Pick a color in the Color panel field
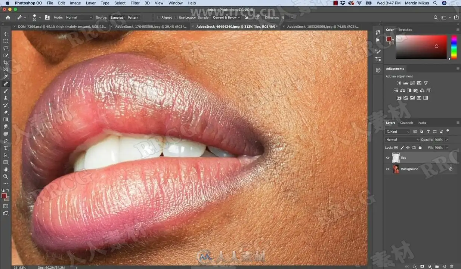This screenshot has width=461, height=269. pyautogui.click(x=421, y=47)
